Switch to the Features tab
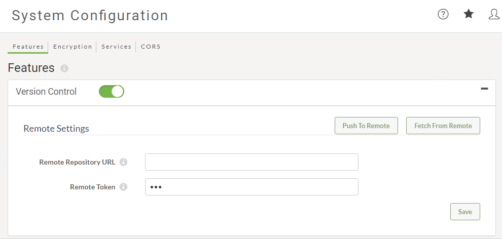 [x=28, y=47]
